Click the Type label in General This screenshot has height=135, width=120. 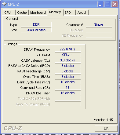(x=13, y=25)
